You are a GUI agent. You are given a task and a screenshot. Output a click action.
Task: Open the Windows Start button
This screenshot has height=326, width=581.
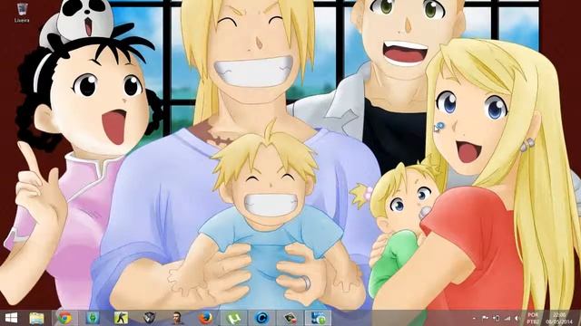(x=11, y=318)
